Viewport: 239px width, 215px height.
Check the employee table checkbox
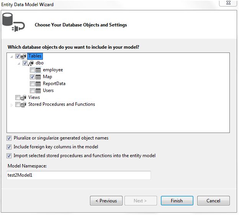click(x=32, y=70)
